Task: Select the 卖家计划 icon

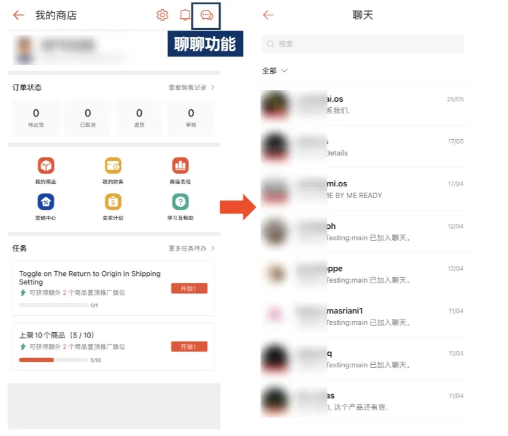Action: point(112,203)
